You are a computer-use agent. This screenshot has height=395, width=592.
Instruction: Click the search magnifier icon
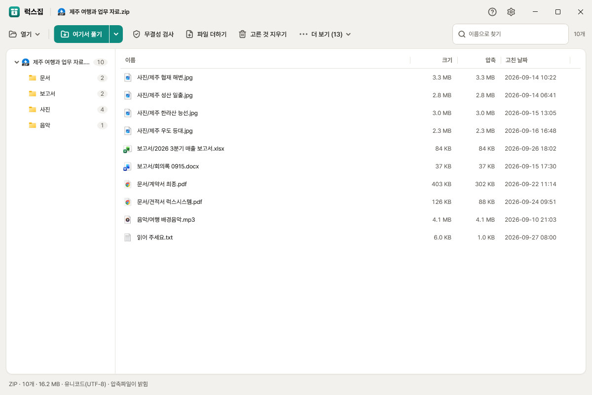pyautogui.click(x=462, y=34)
